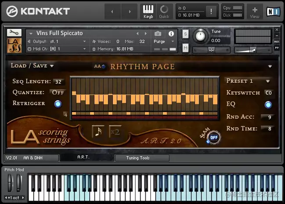The width and height of the screenshot is (285, 204).
Task: Solo the instrument with the S button
Action: pyautogui.click(x=185, y=34)
